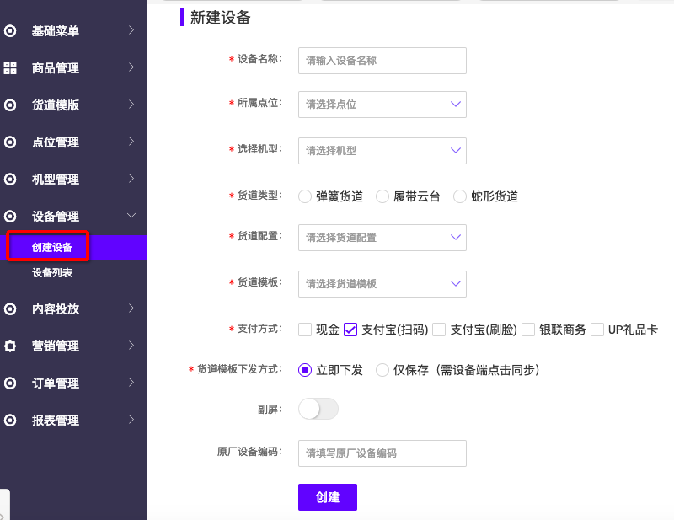674x520 pixels.
Task: Click the circle icon beside 设备管理
Action: point(10,216)
